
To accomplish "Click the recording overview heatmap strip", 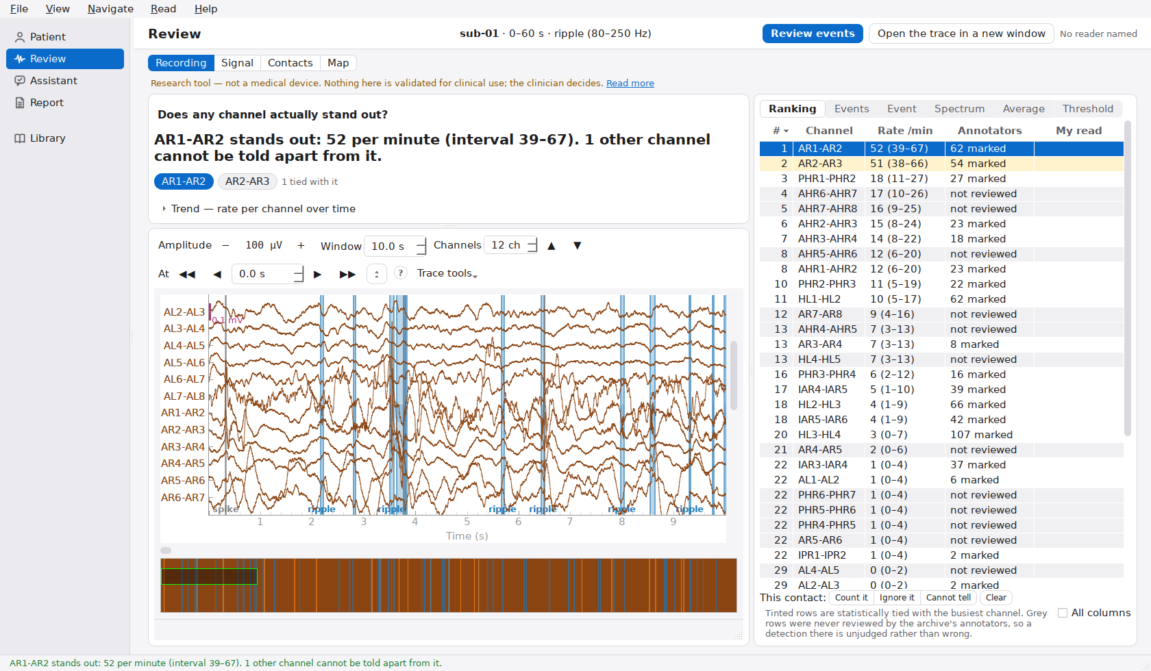I will pyautogui.click(x=449, y=585).
